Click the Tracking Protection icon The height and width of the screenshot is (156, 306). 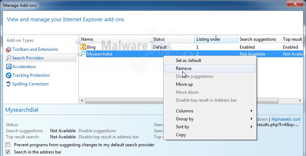(9, 75)
